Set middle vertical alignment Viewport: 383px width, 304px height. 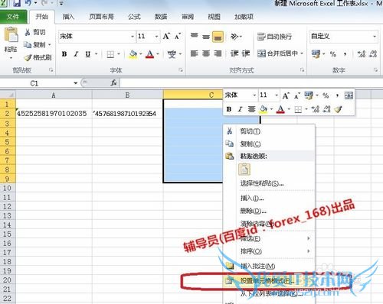coord(206,37)
